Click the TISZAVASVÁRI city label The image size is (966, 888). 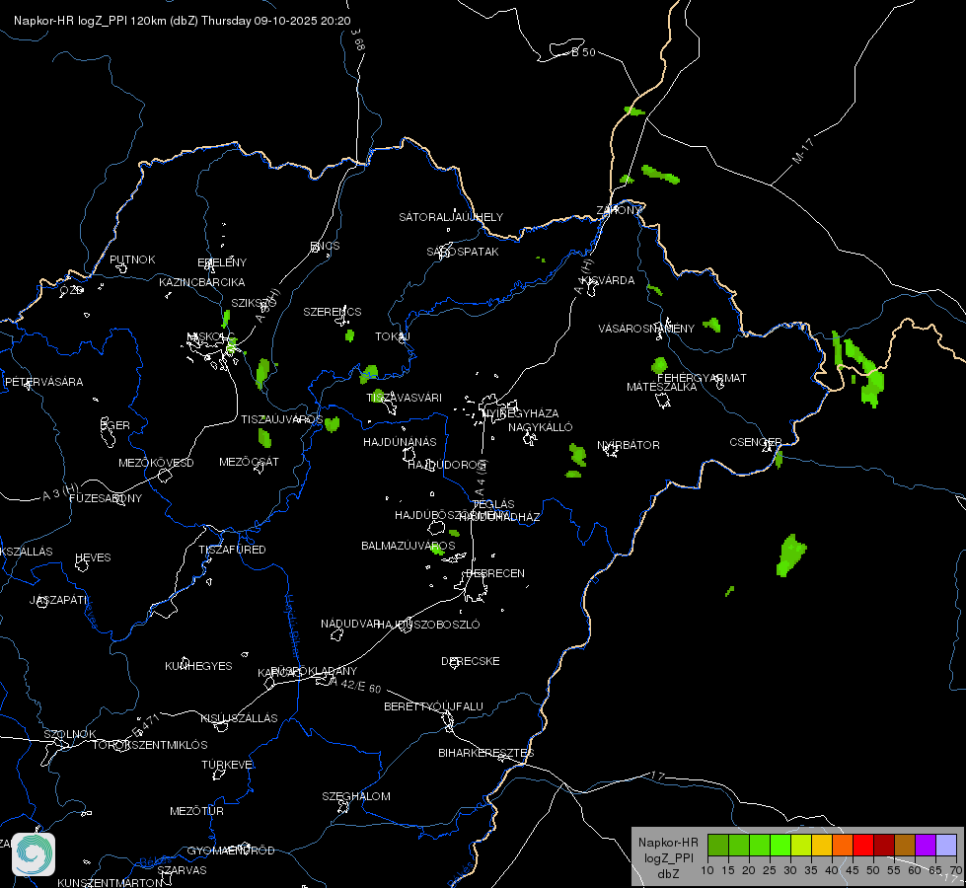(x=405, y=398)
